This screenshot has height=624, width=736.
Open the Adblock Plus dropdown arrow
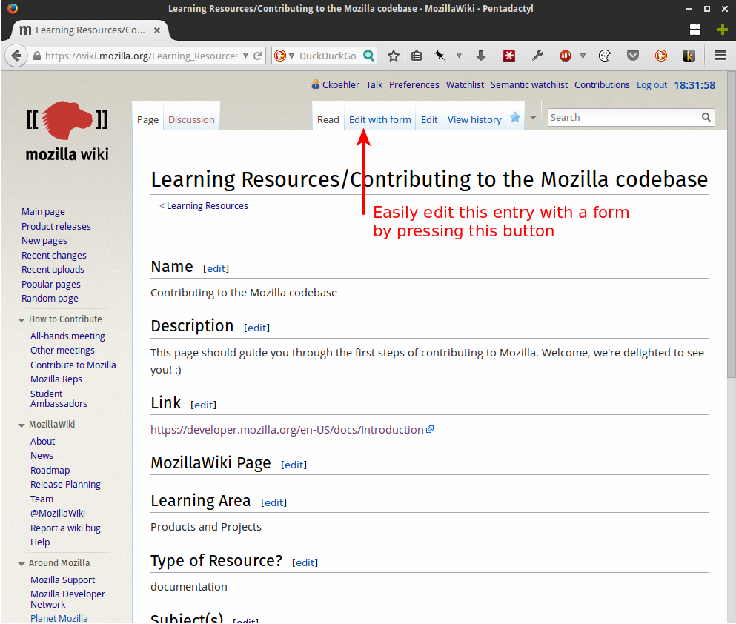pyautogui.click(x=583, y=56)
